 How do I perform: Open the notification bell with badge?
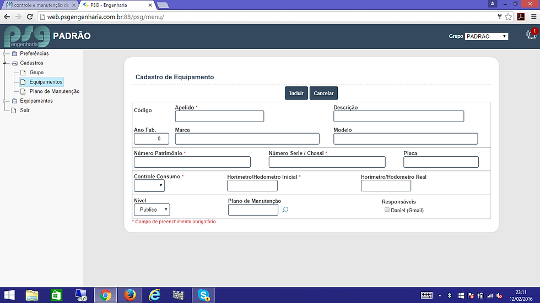532,34
